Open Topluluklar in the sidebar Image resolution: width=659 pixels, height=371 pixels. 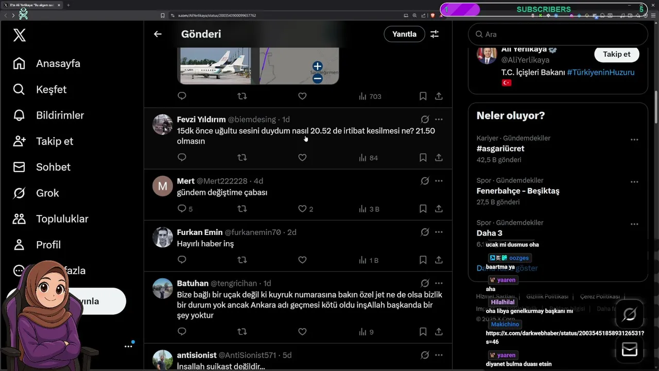(x=50, y=218)
